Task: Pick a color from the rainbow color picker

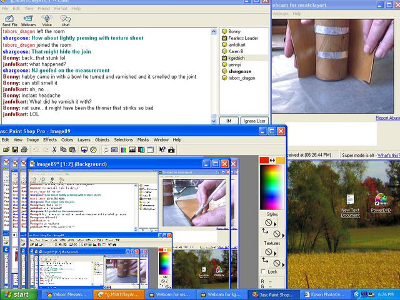Action: click(x=272, y=187)
